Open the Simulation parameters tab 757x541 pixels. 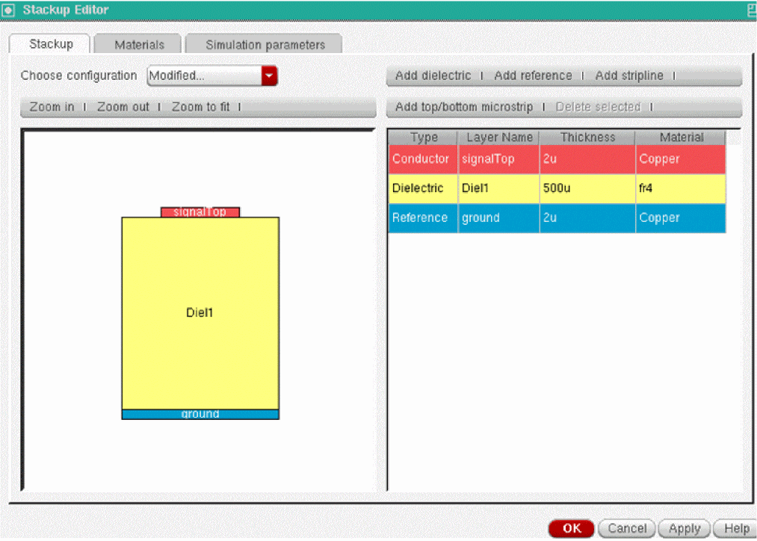click(x=265, y=44)
